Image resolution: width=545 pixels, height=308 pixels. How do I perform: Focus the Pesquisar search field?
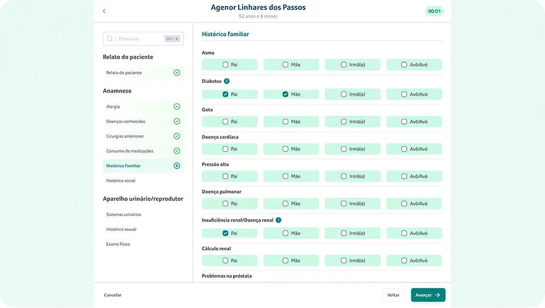pos(140,39)
